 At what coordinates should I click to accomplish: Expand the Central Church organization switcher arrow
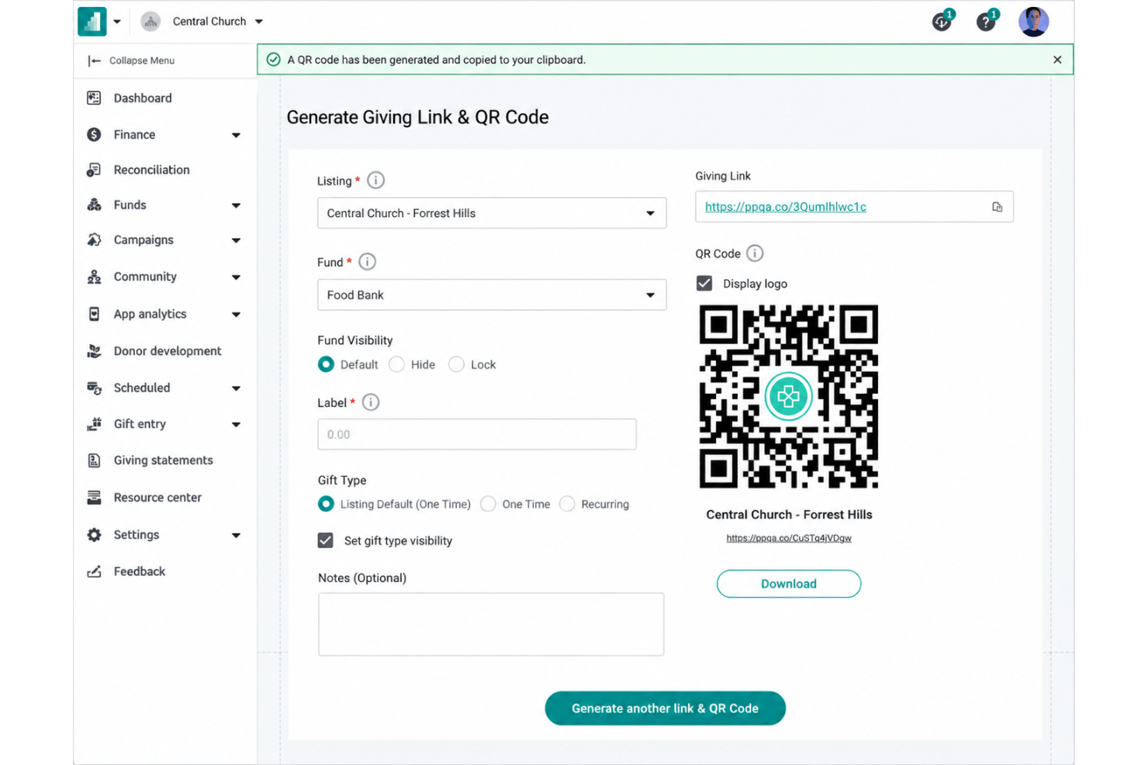259,22
